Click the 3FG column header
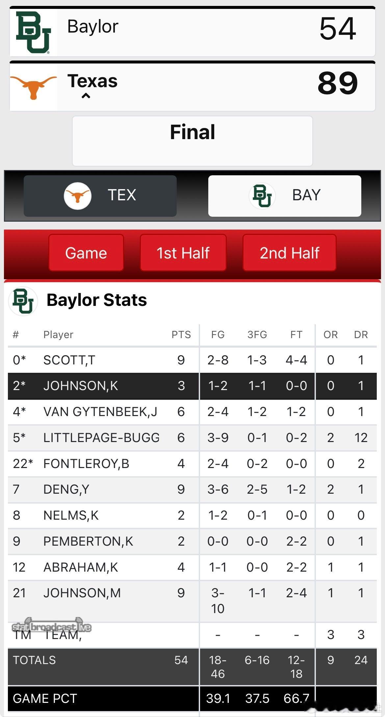The height and width of the screenshot is (717, 385). tap(257, 335)
